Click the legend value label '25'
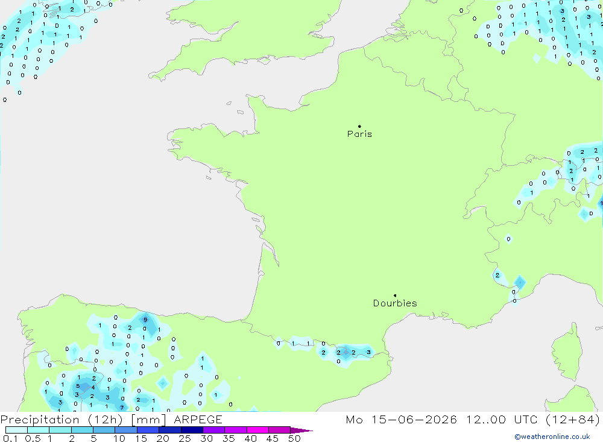This screenshot has width=603, height=442. [185, 438]
